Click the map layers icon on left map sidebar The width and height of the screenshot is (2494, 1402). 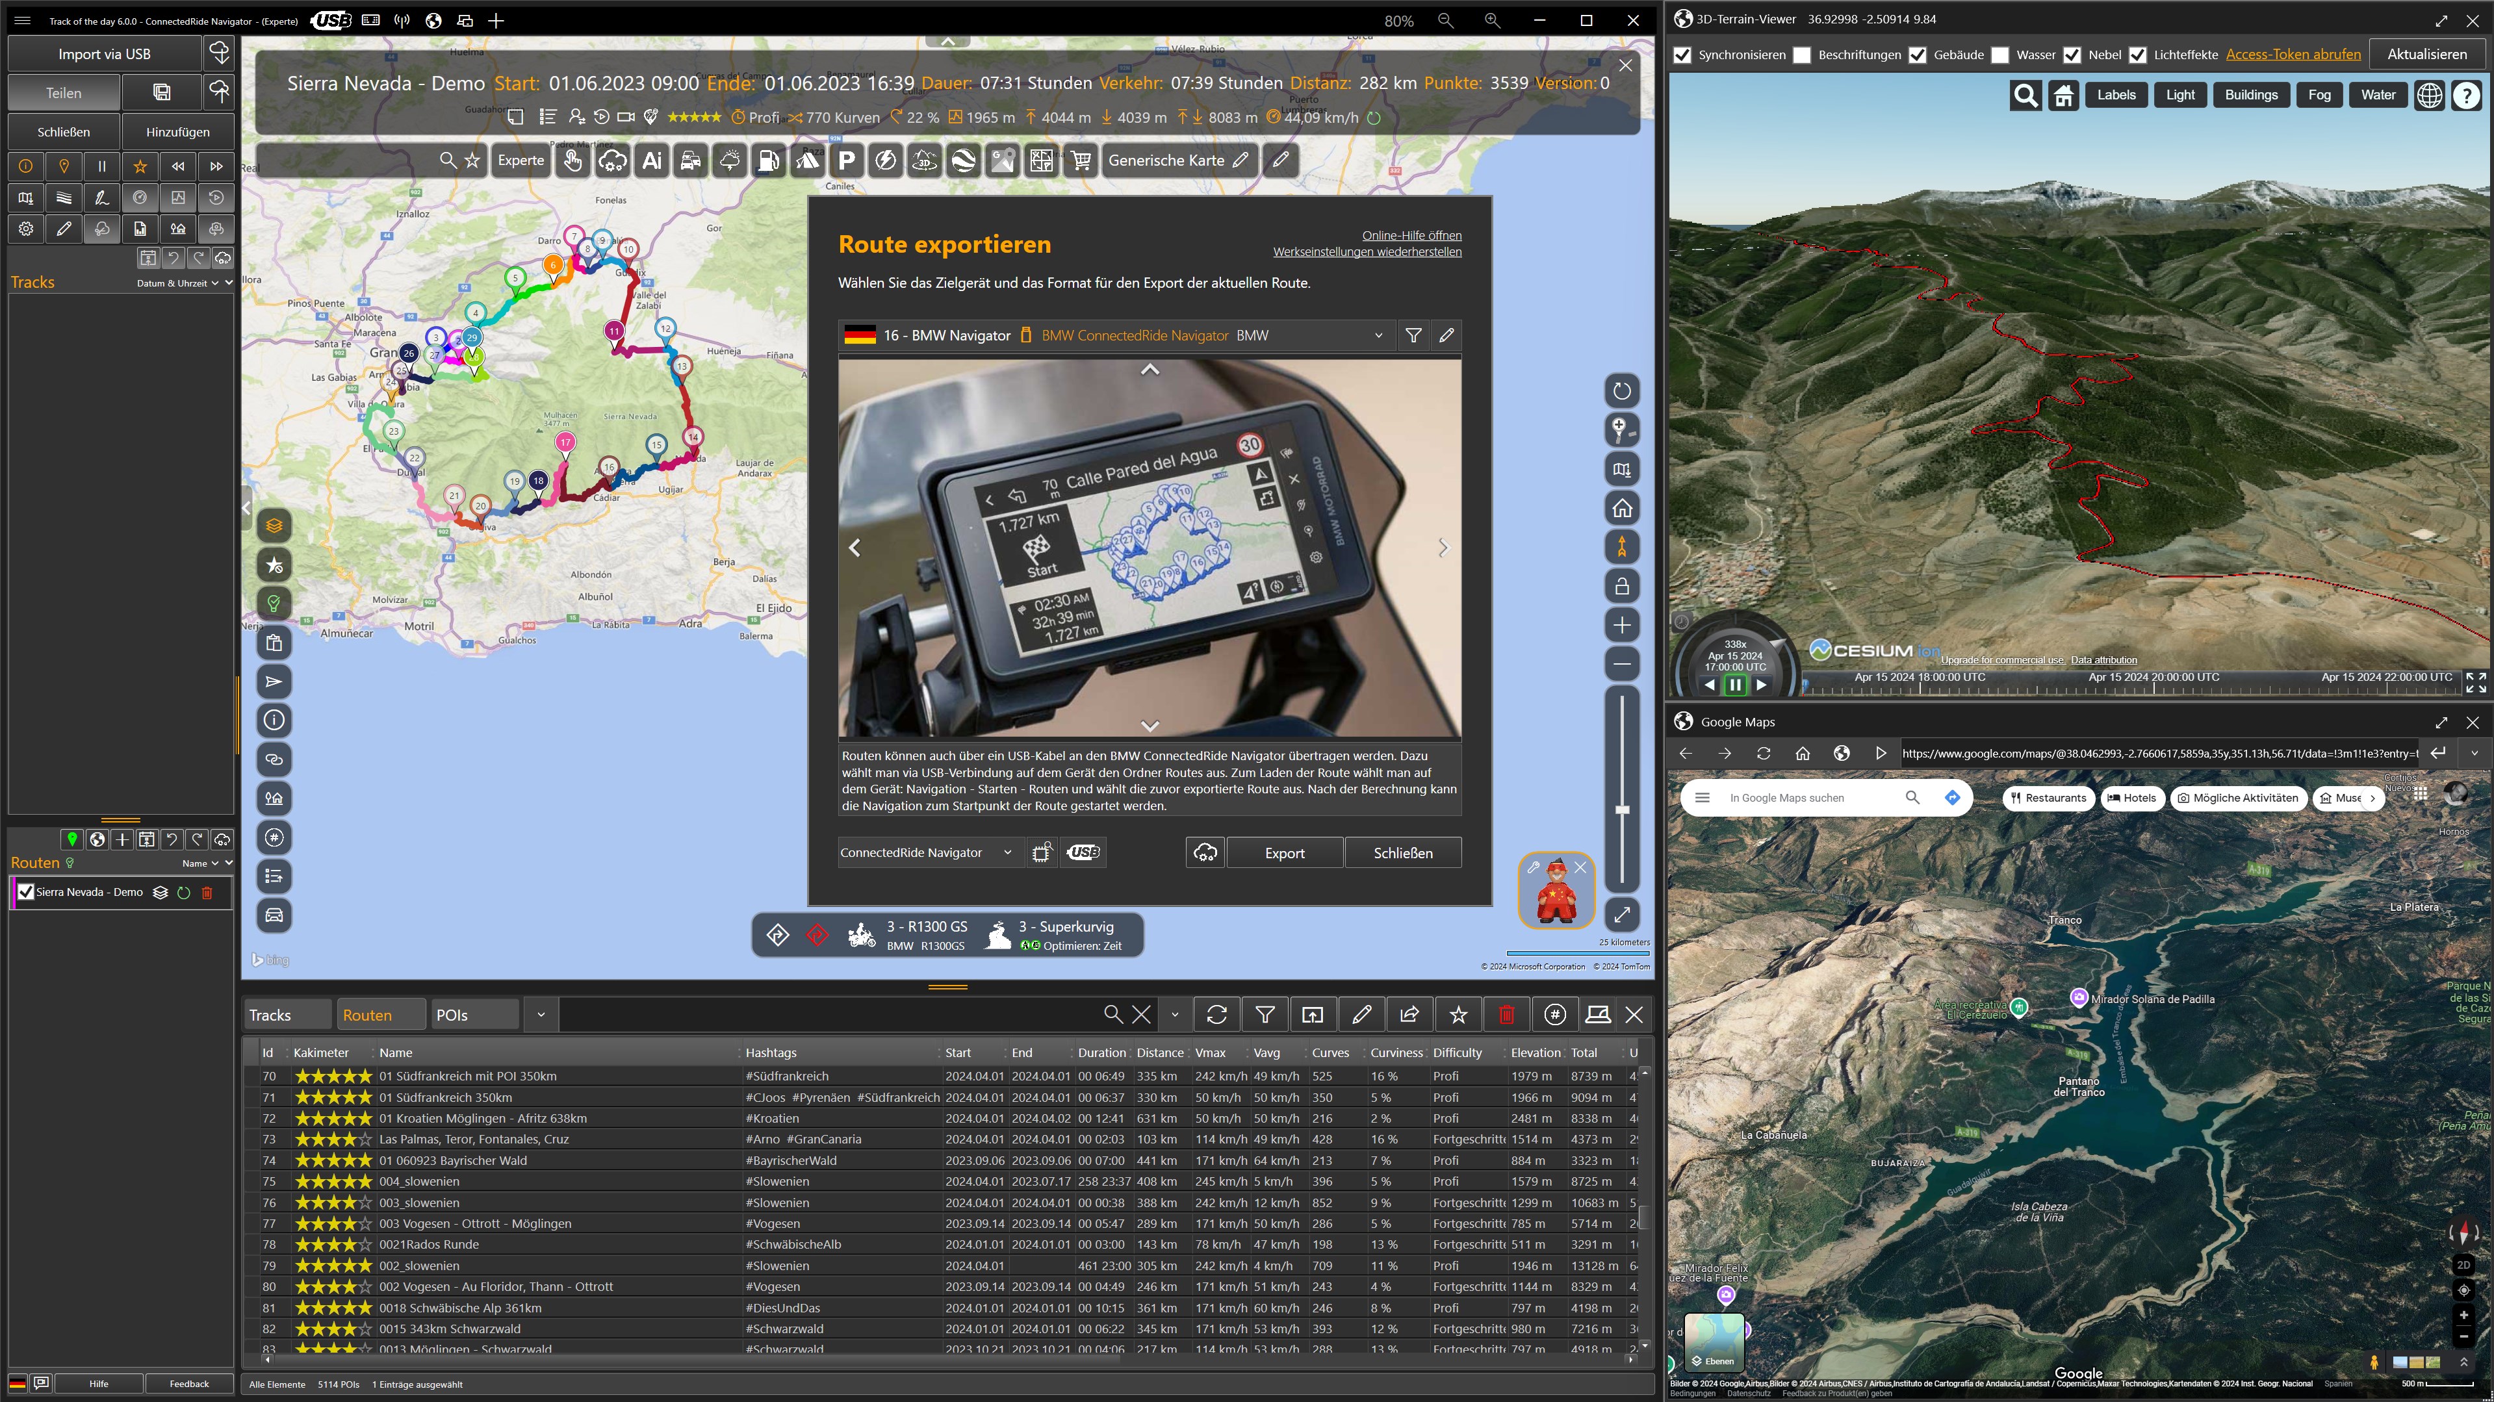274,526
